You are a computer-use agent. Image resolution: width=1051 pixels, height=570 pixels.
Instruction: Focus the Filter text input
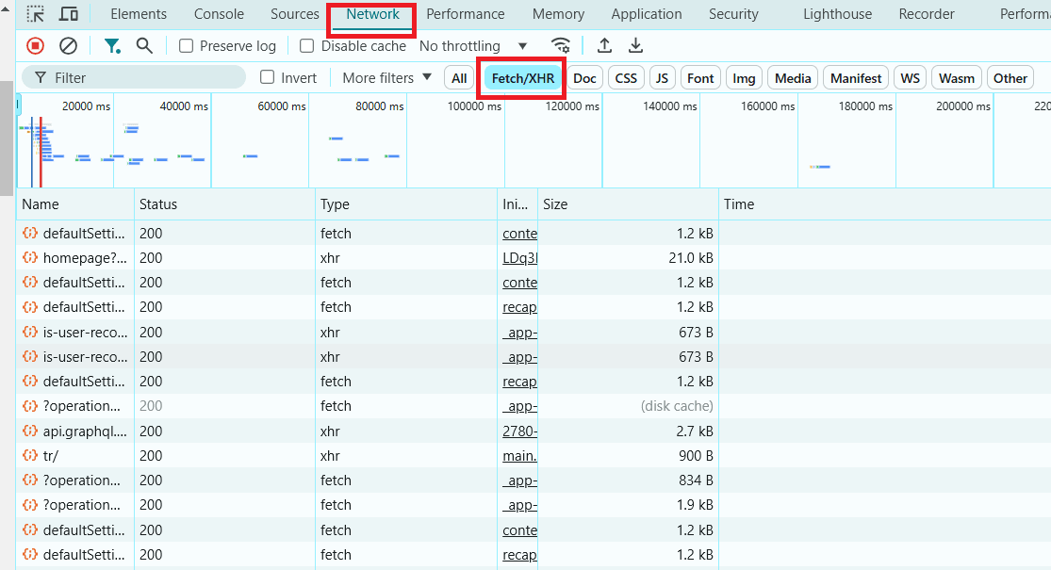tap(134, 77)
